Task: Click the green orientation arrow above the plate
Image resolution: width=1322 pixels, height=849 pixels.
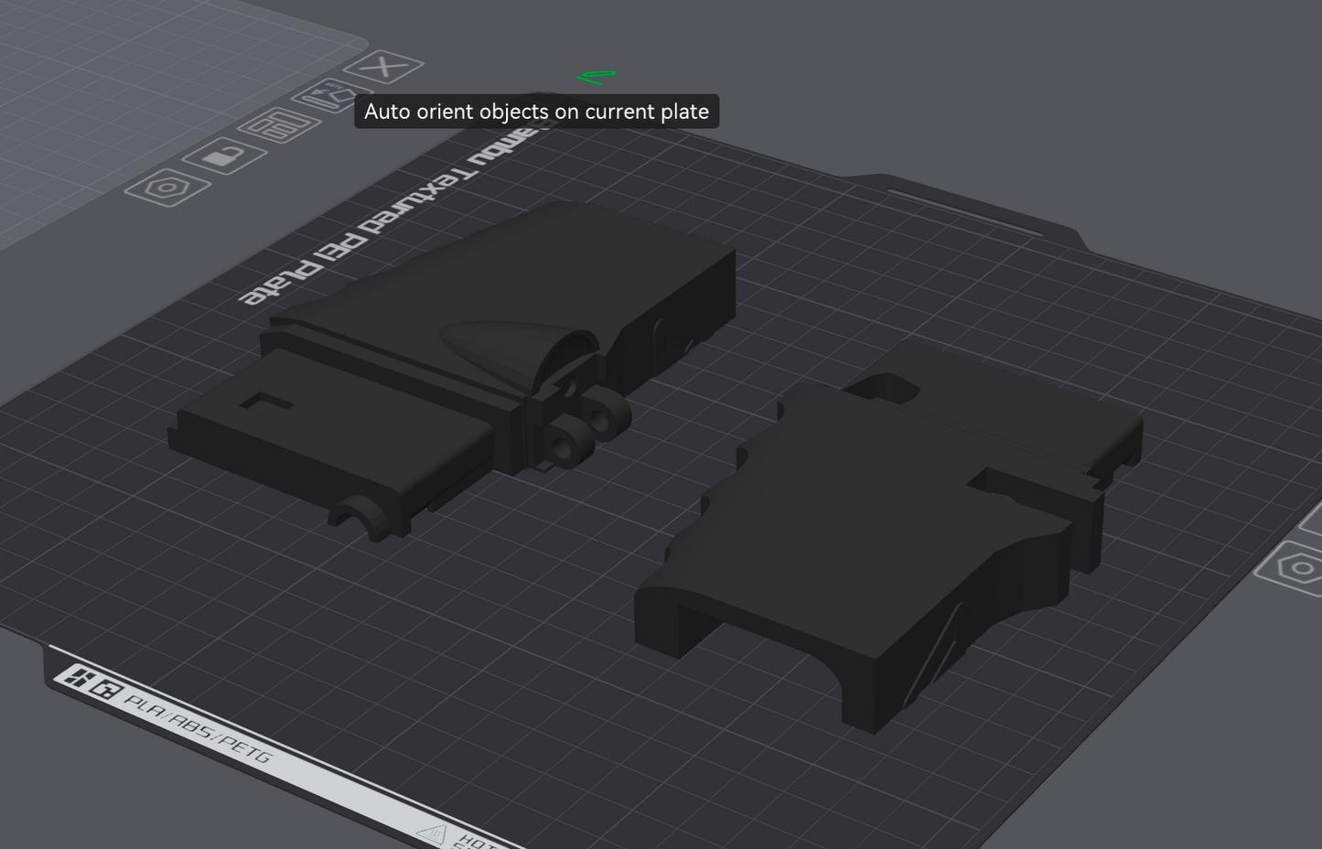Action: tap(595, 76)
